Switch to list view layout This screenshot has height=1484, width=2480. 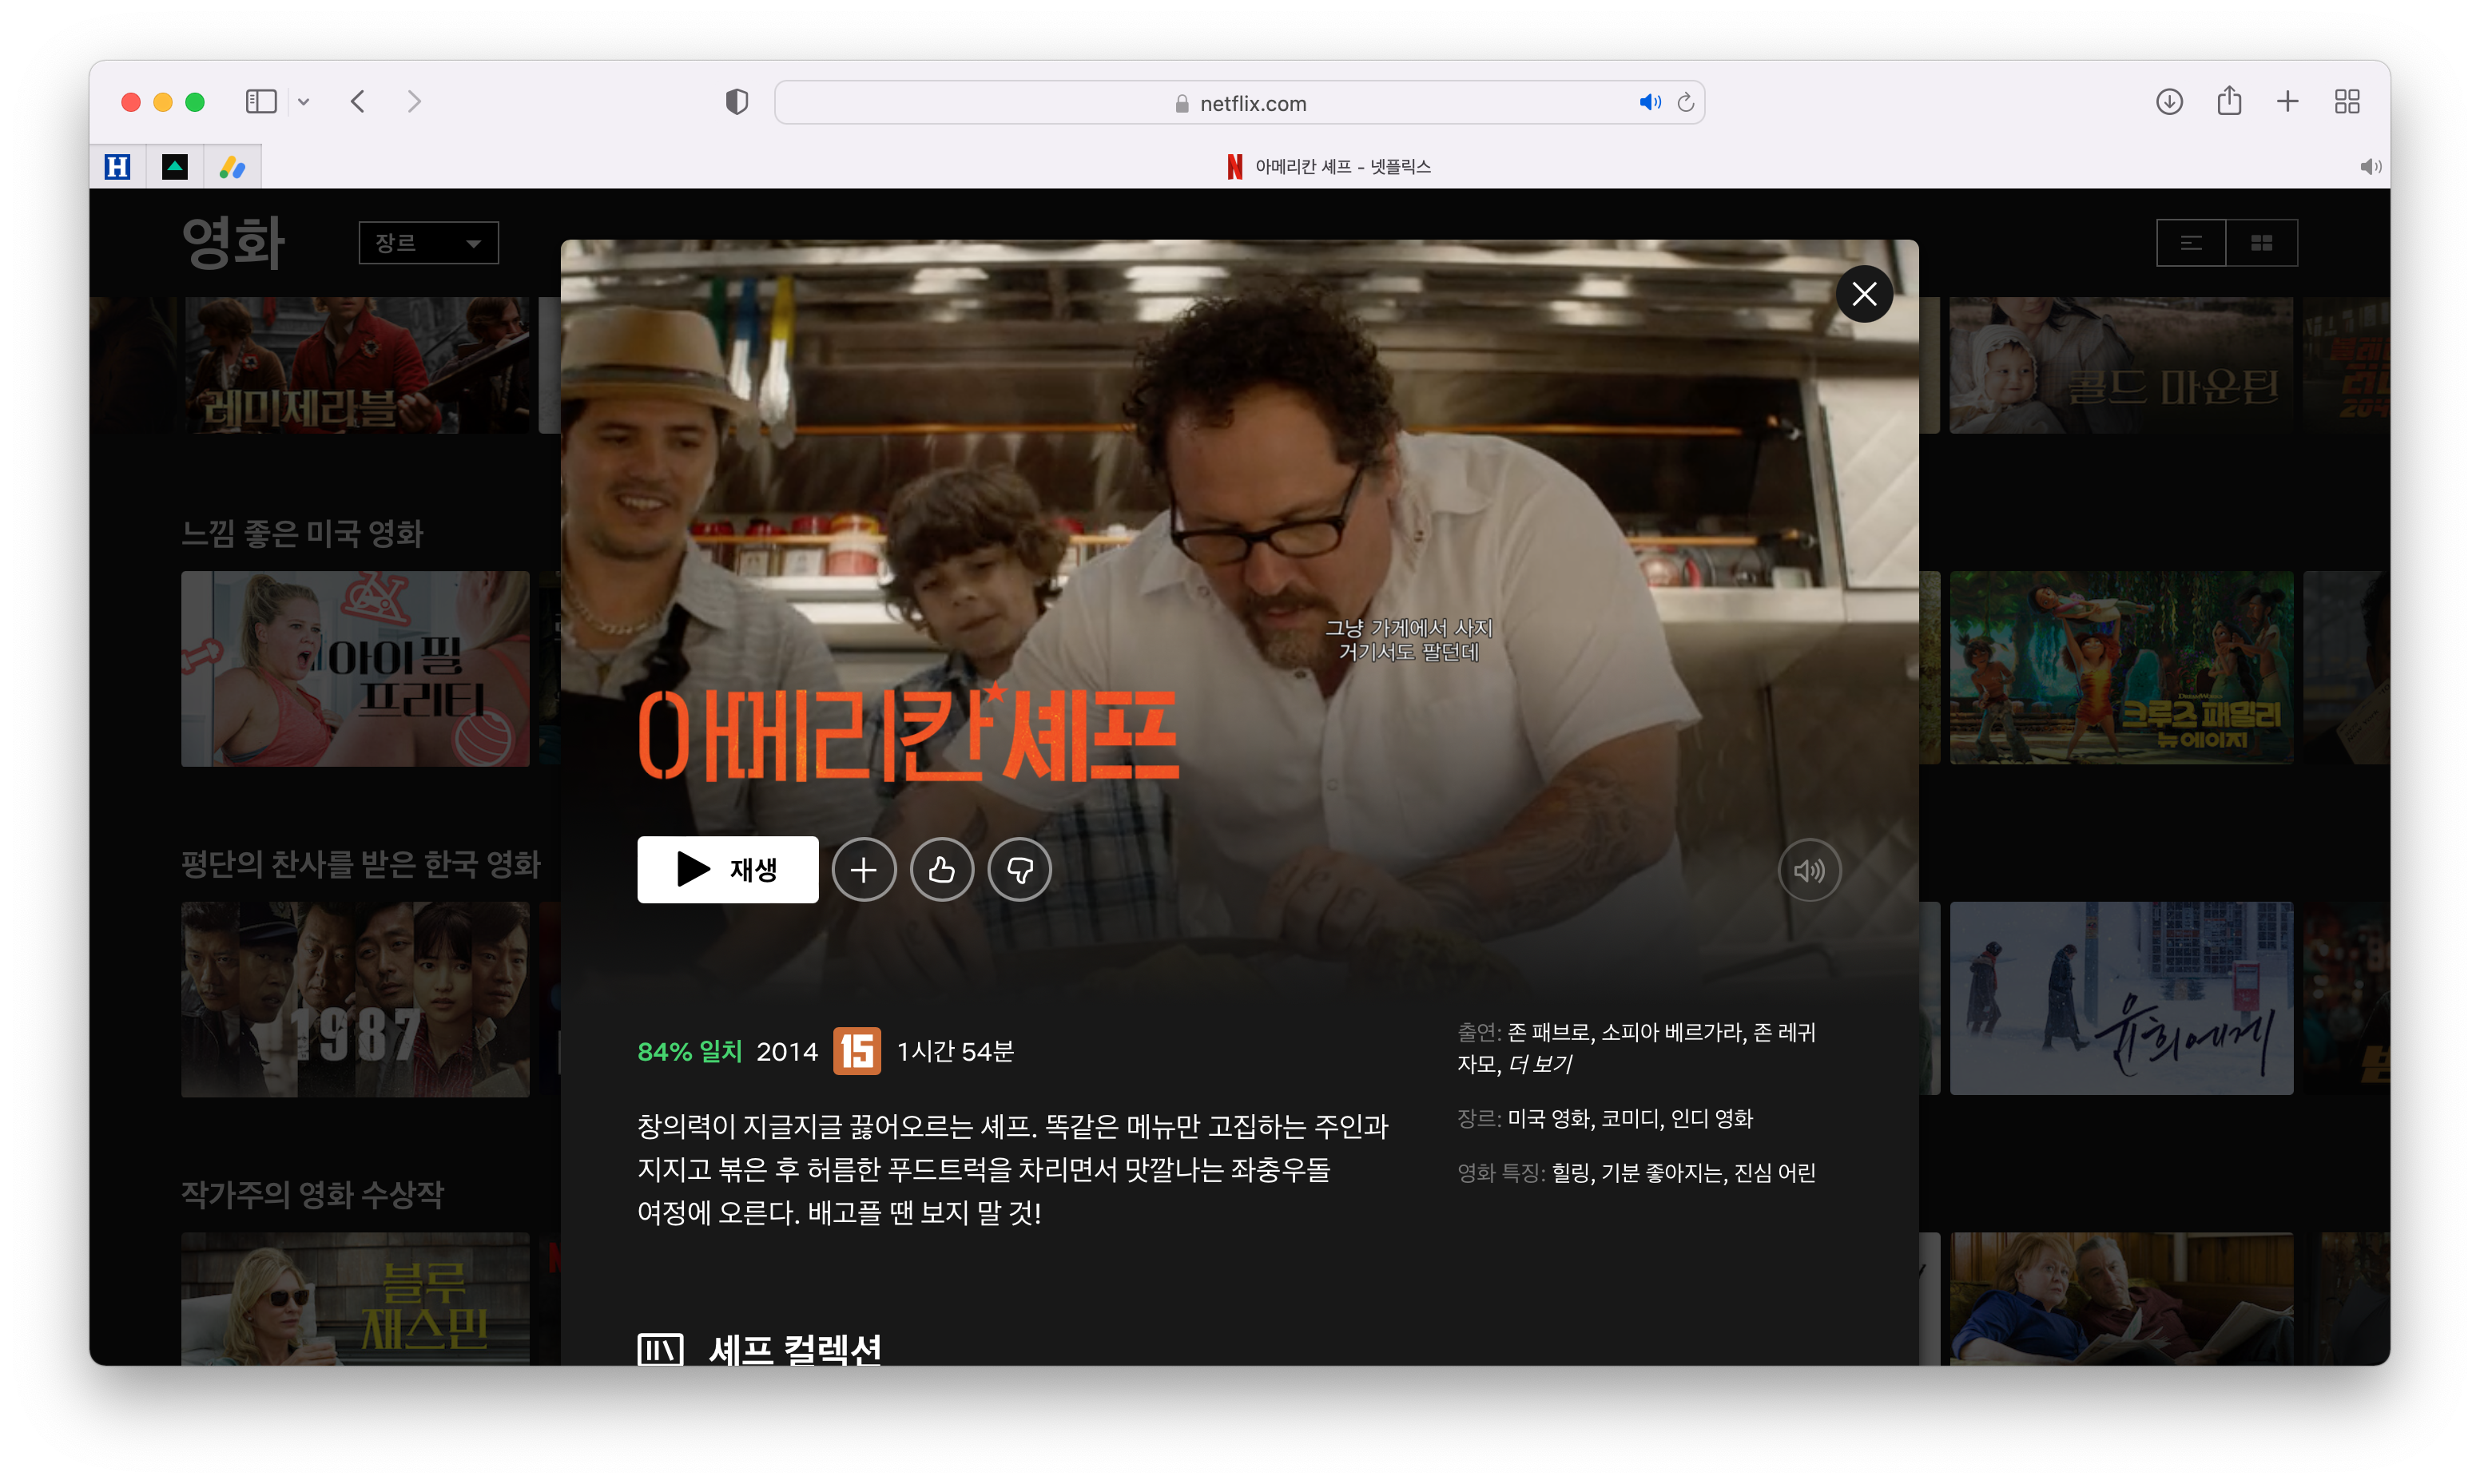pyautogui.click(x=2190, y=243)
